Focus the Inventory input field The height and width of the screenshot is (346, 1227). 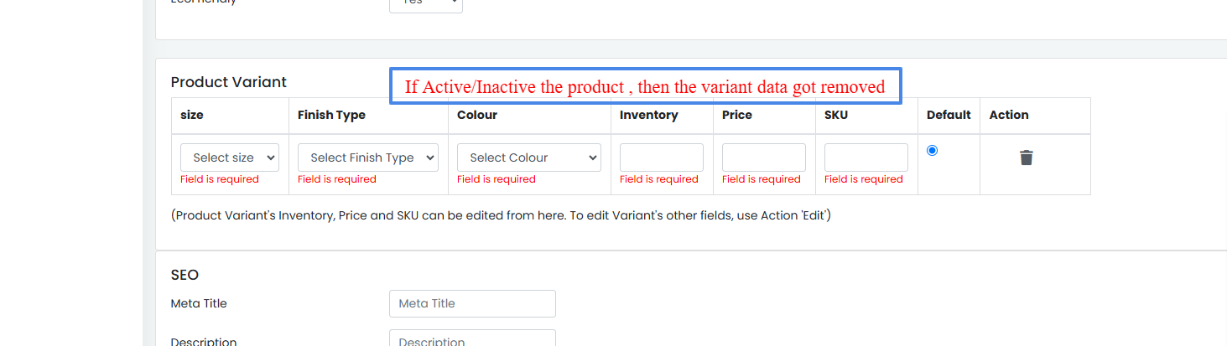pyautogui.click(x=662, y=158)
